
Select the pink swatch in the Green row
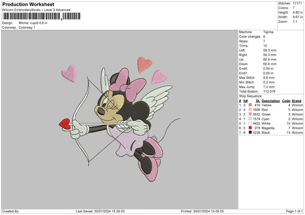250,114
